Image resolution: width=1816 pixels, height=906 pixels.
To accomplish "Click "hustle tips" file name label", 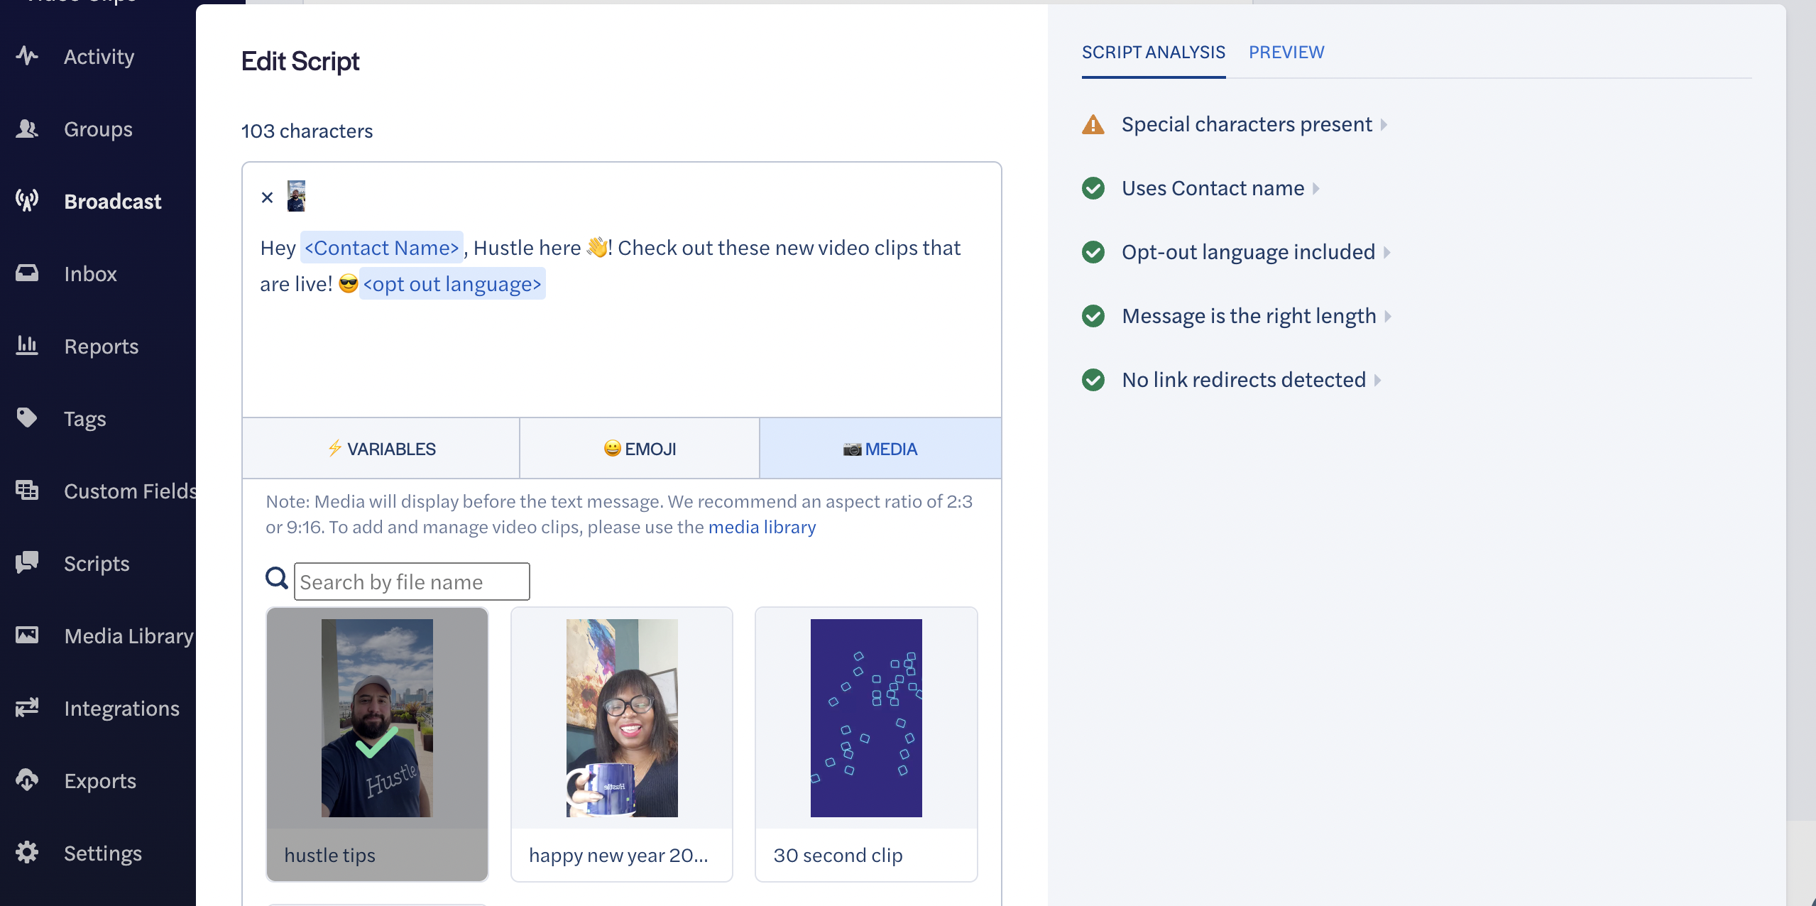I will click(x=329, y=856).
